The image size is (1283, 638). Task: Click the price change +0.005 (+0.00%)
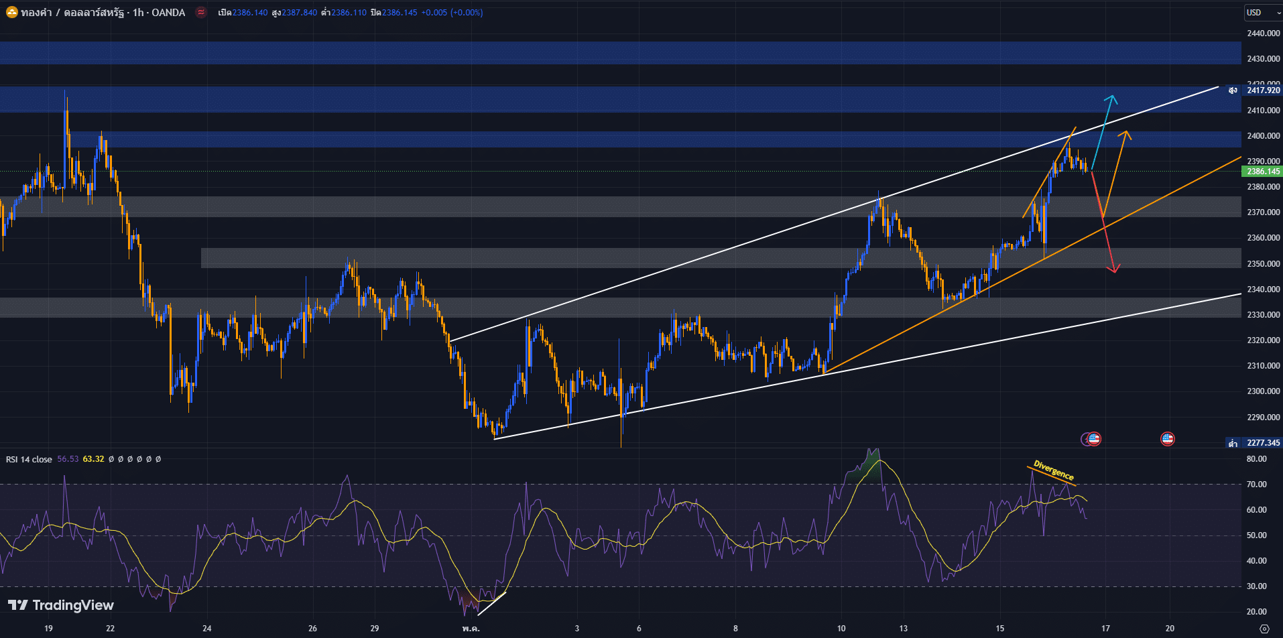click(x=452, y=12)
